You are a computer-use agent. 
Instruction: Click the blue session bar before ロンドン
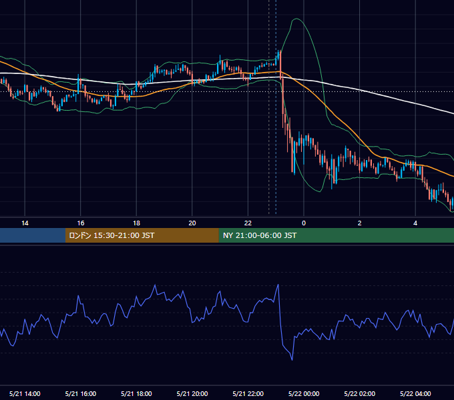[33, 235]
